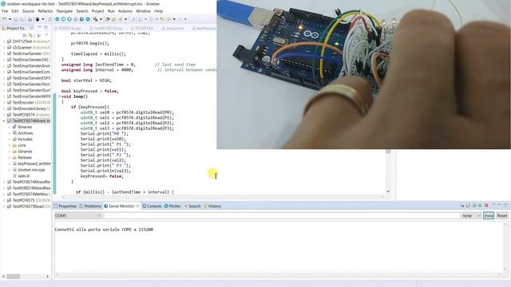The image size is (511, 287).
Task: Open the Search toolbar dropdown arrow
Action: [x=101, y=19]
